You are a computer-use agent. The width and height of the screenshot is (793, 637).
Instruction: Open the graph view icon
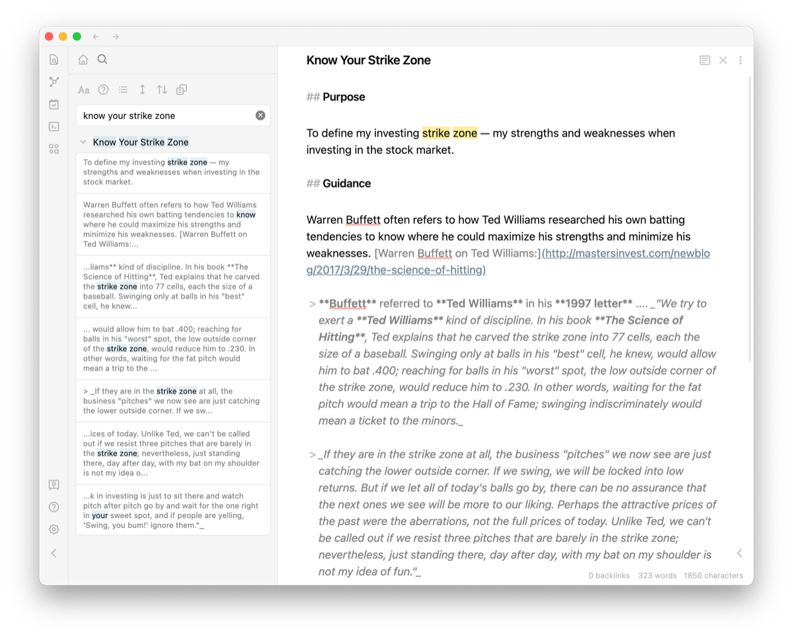pyautogui.click(x=54, y=82)
